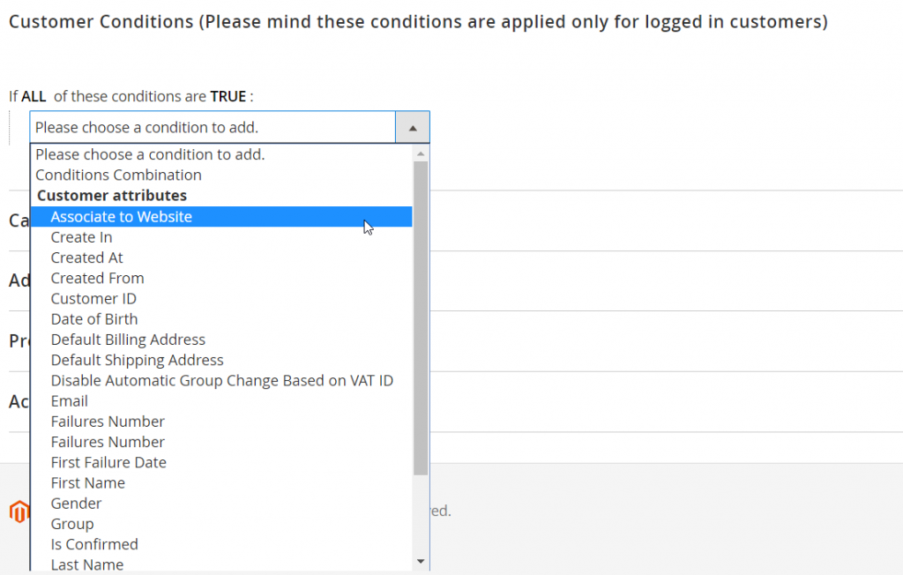Image resolution: width=903 pixels, height=575 pixels.
Task: Click the list scrollbar down arrow
Action: 421,561
